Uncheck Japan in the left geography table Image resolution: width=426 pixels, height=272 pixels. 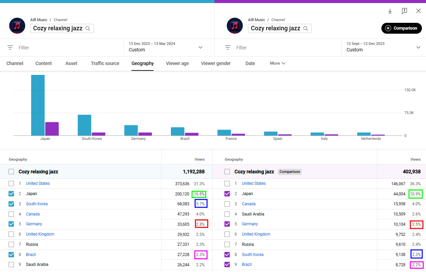click(12, 193)
